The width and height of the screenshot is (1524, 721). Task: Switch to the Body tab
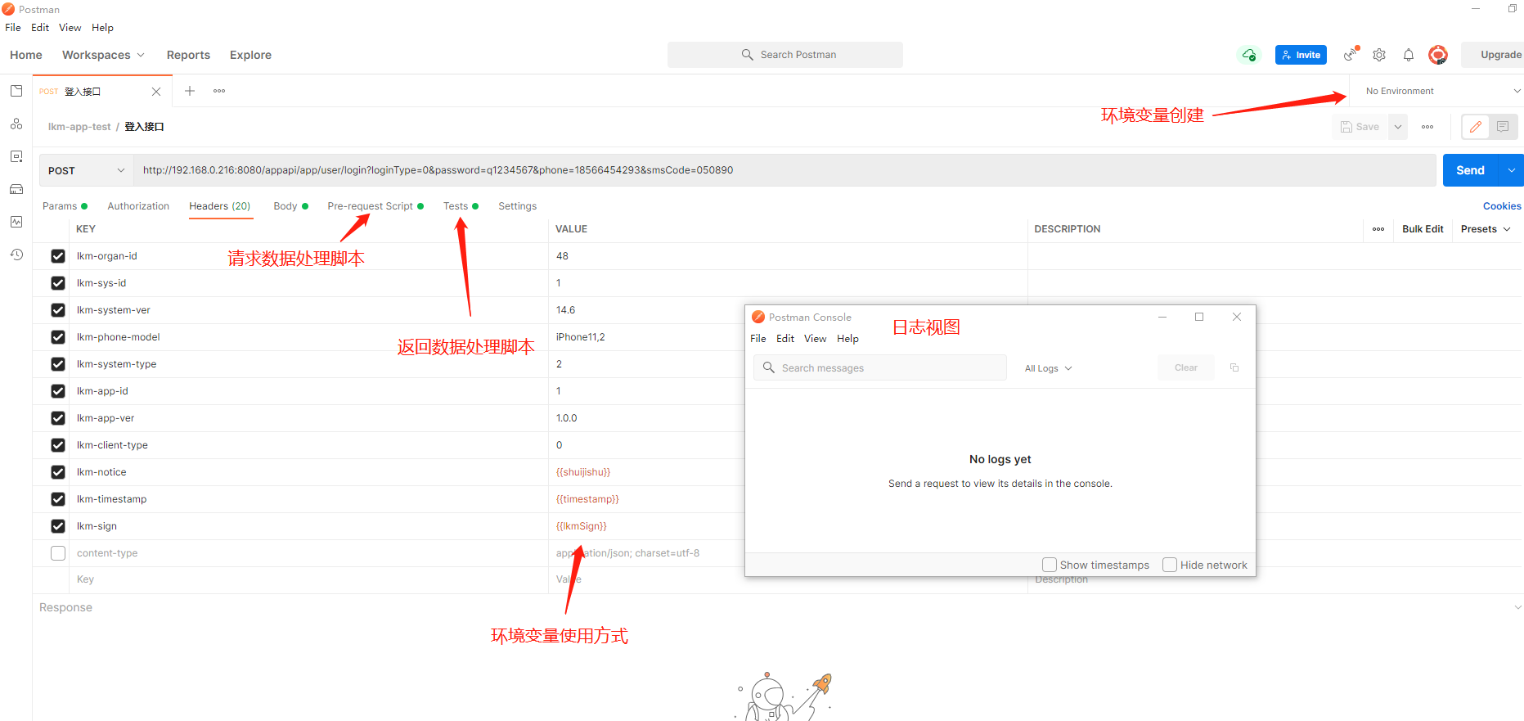(x=290, y=206)
